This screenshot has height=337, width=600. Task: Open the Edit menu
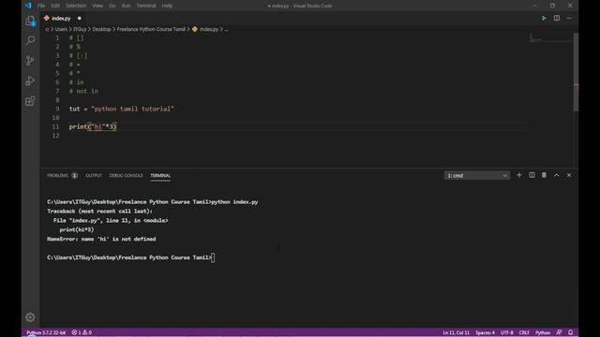[x=55, y=6]
